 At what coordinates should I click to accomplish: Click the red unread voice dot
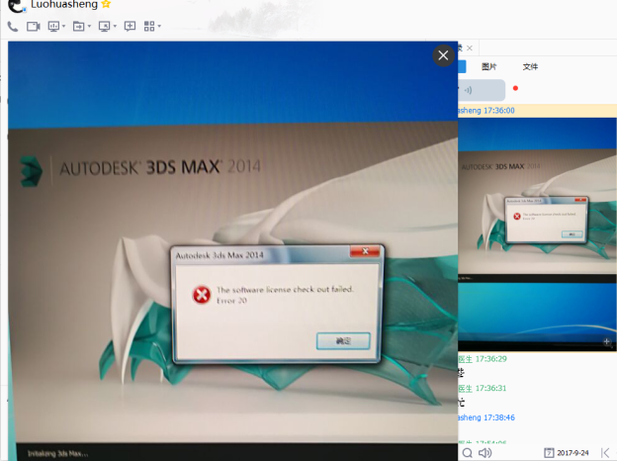tap(515, 88)
